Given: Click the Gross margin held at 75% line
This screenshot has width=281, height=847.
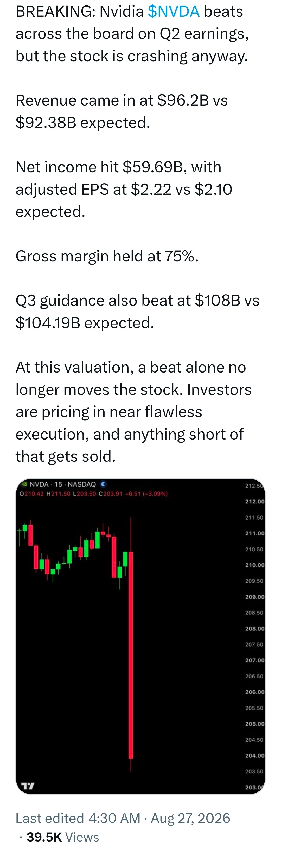Looking at the screenshot, I should 107,256.
